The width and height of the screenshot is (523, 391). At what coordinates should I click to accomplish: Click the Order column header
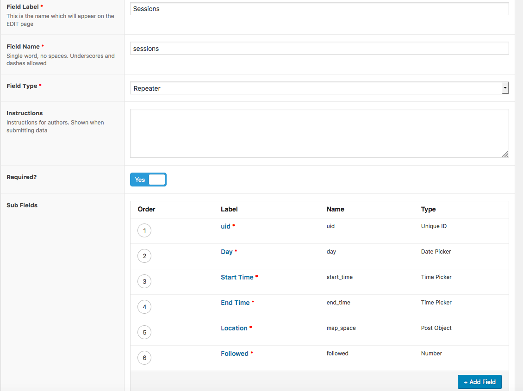[146, 209]
